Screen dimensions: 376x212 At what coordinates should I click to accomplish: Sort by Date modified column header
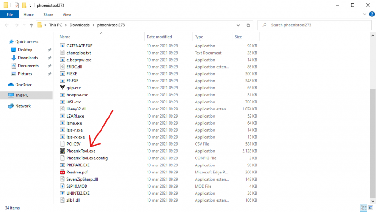(168, 37)
